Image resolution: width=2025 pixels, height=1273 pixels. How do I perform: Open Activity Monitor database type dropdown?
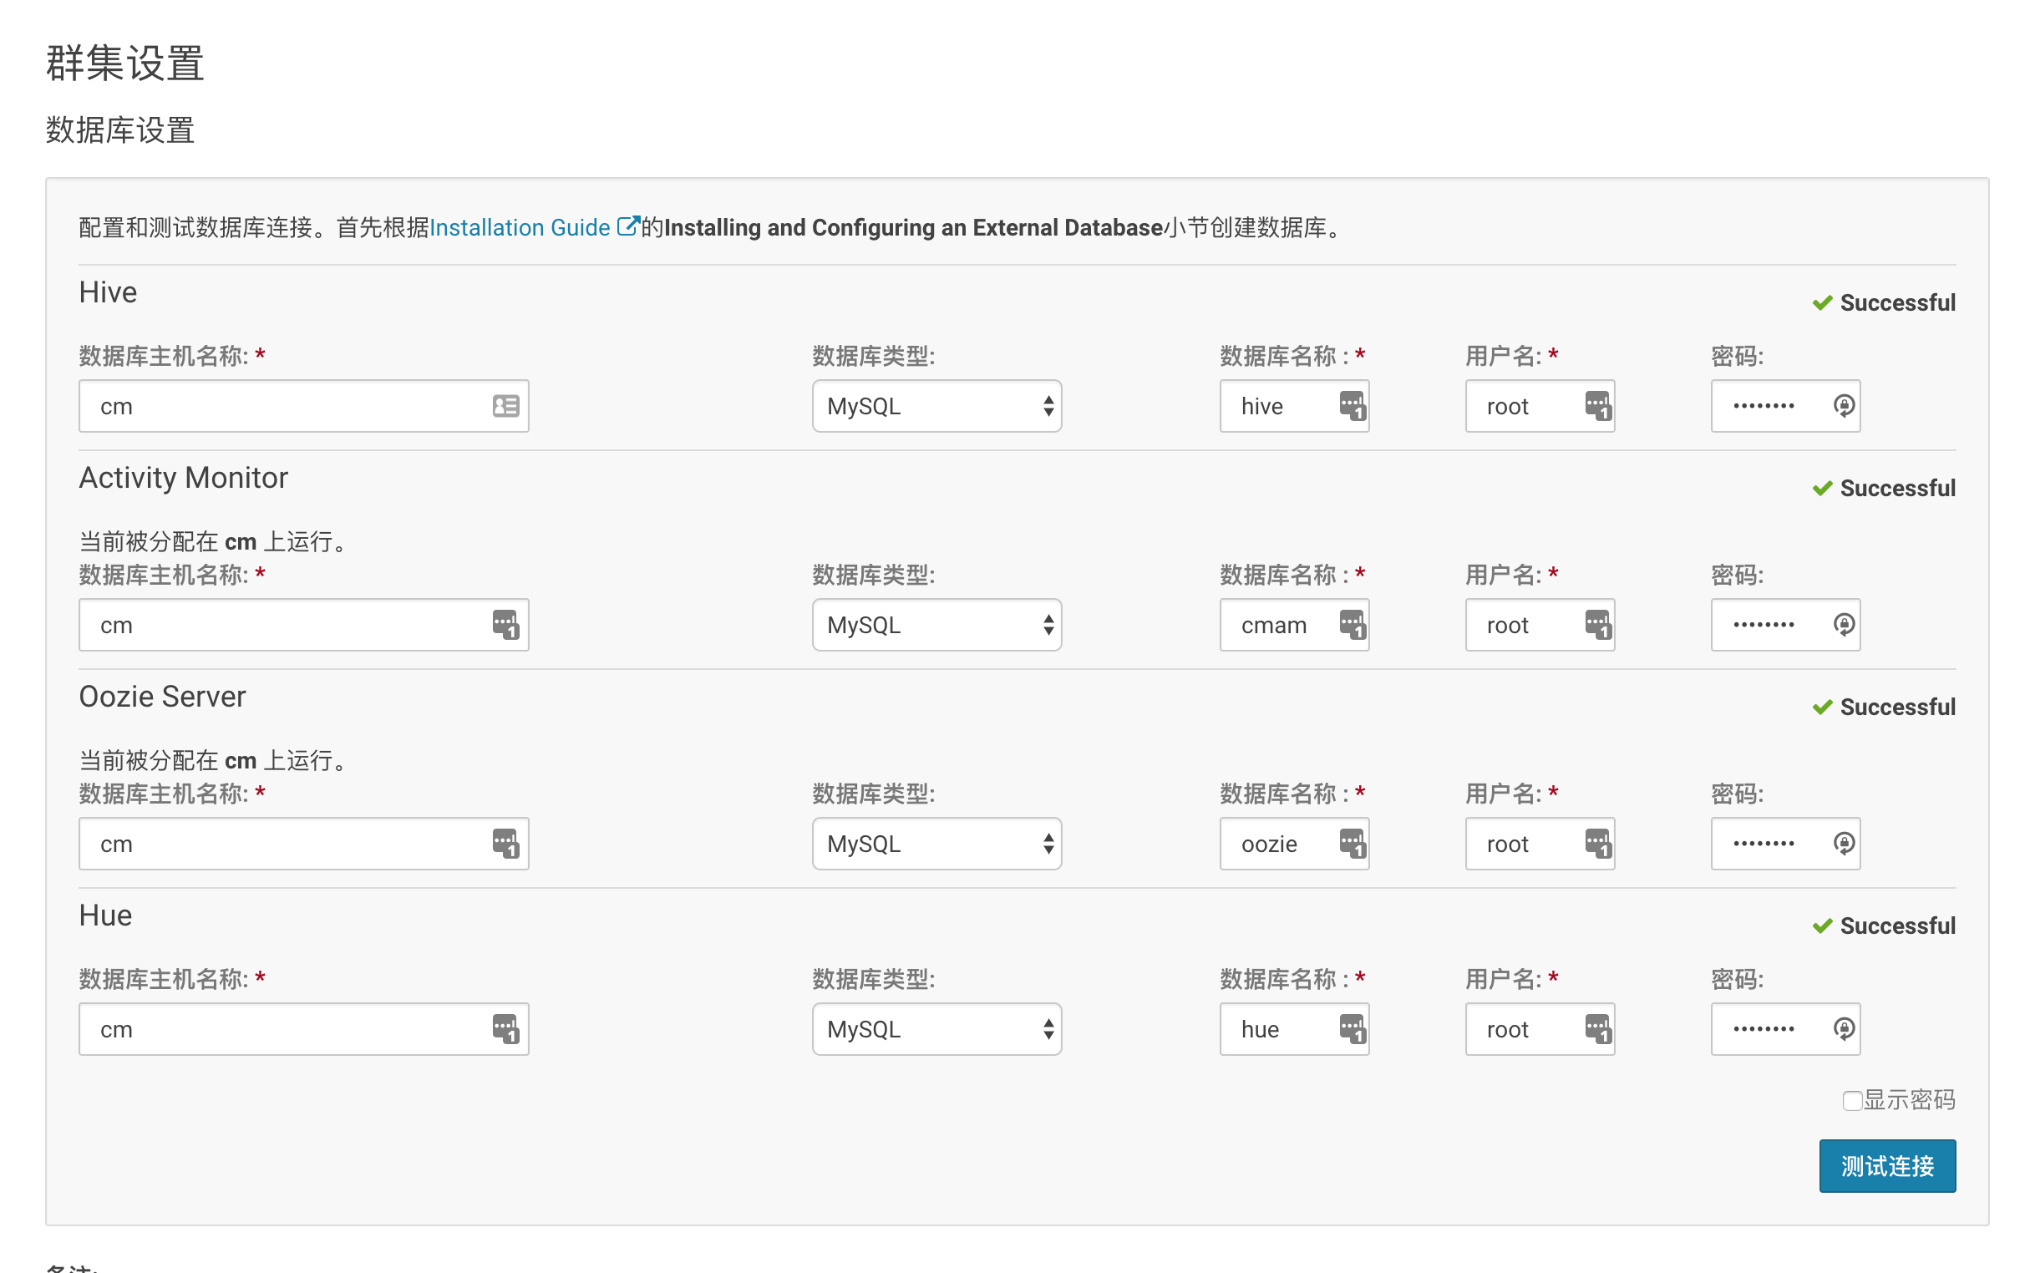pyautogui.click(x=936, y=626)
